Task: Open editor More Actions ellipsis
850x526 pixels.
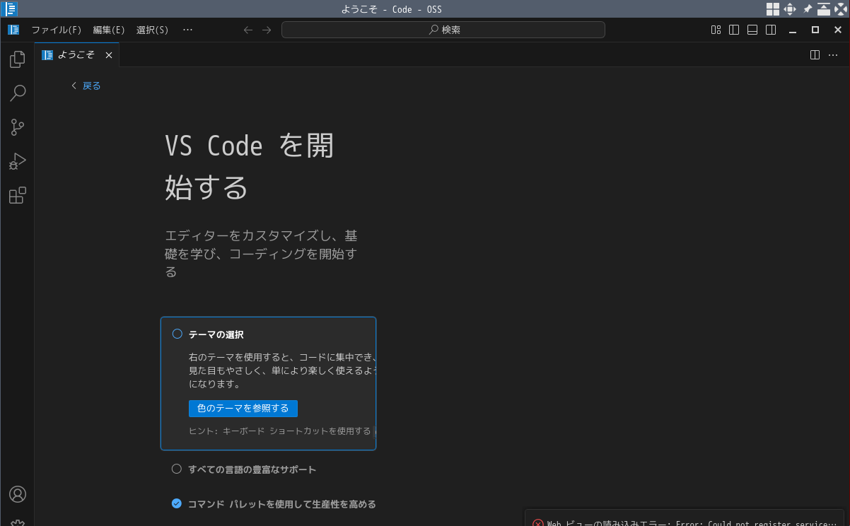Action: [x=833, y=54]
